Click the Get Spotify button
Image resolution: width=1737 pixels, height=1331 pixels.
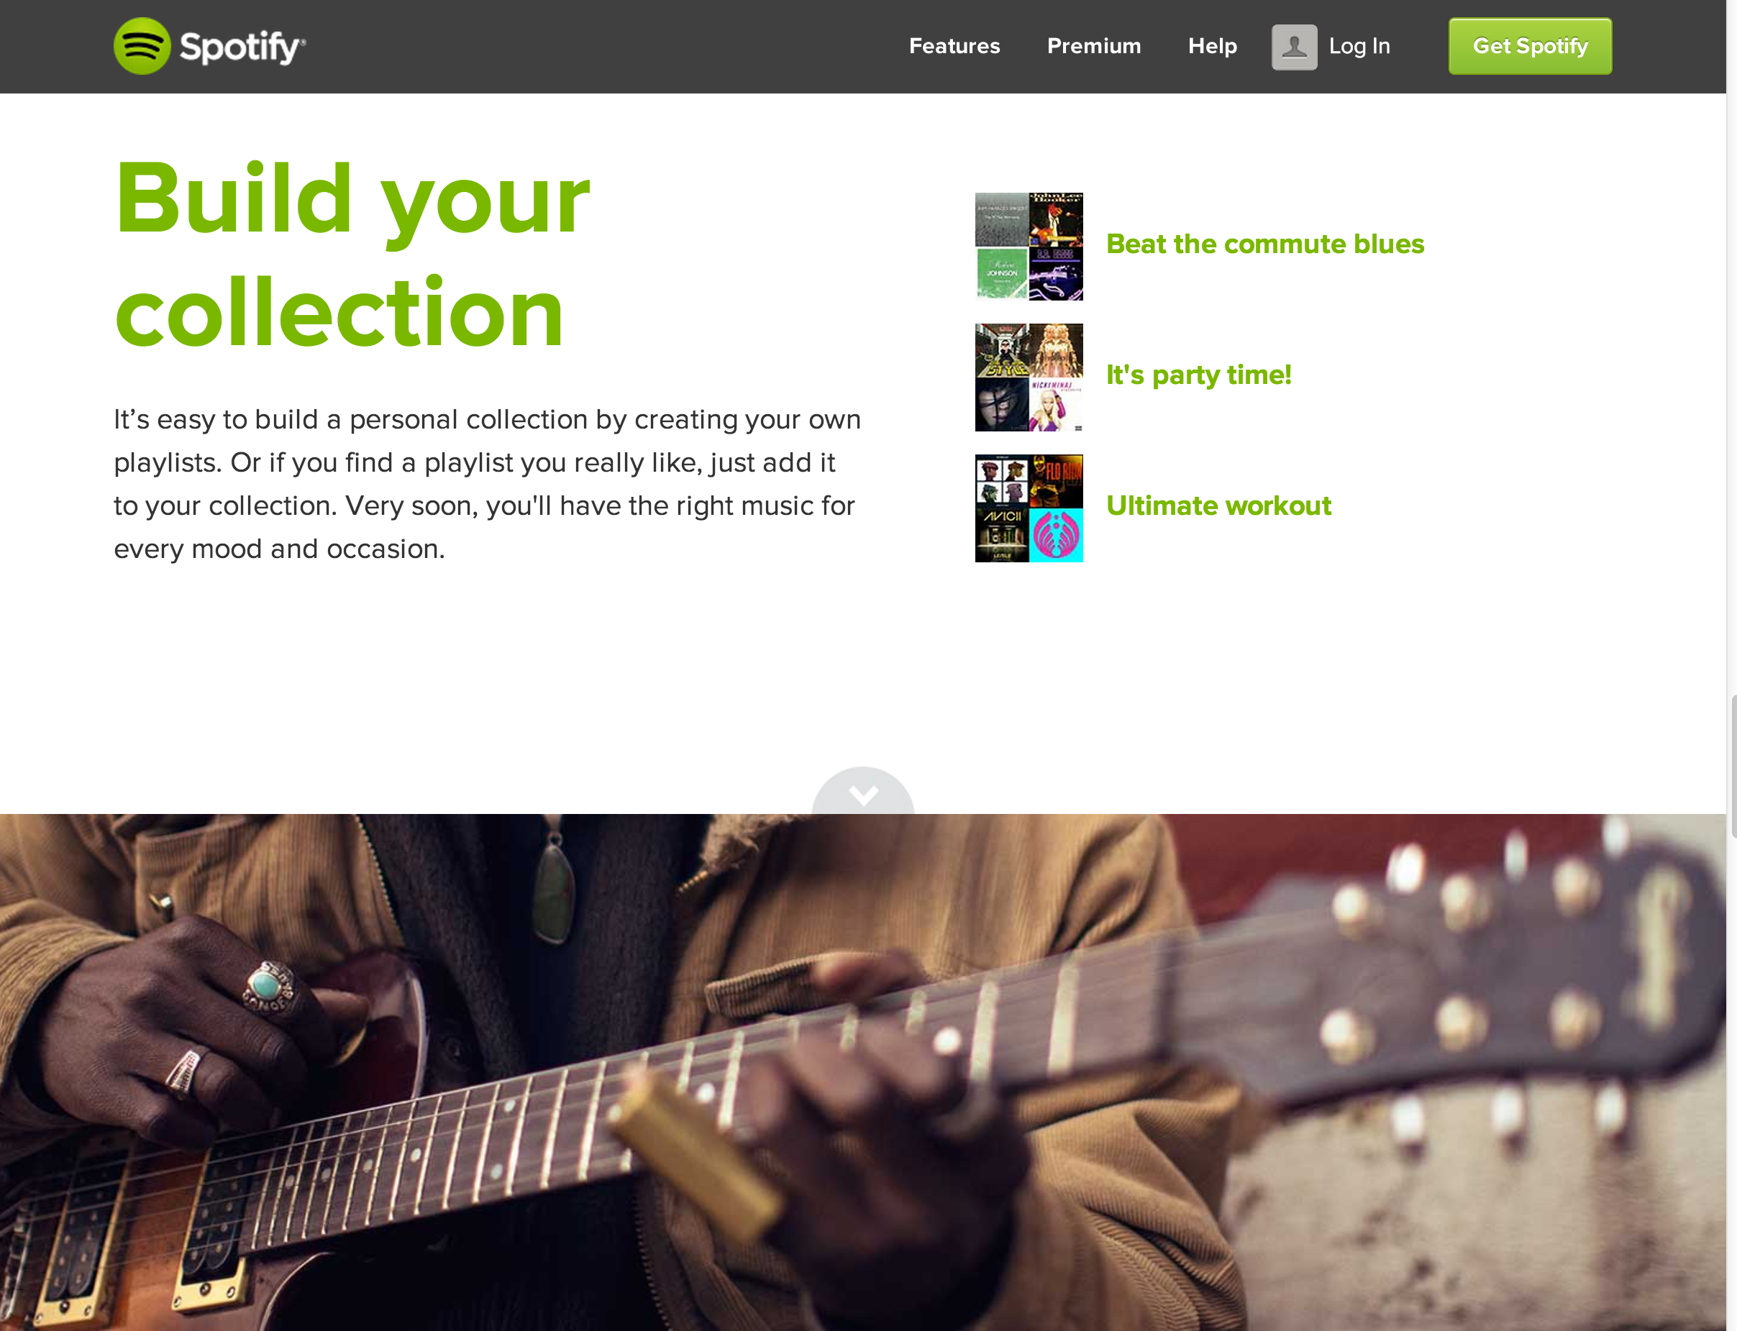(x=1529, y=46)
